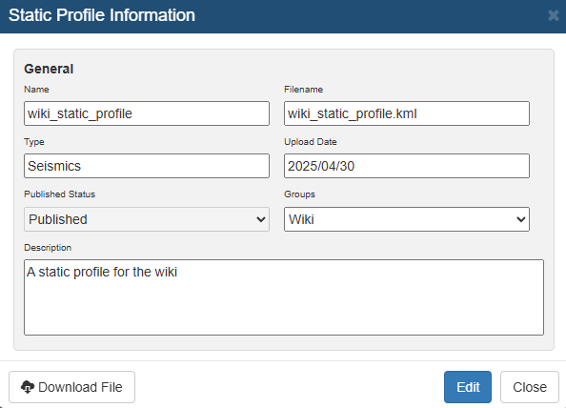Focus the Name field with wiki_static_profile

[x=147, y=113]
